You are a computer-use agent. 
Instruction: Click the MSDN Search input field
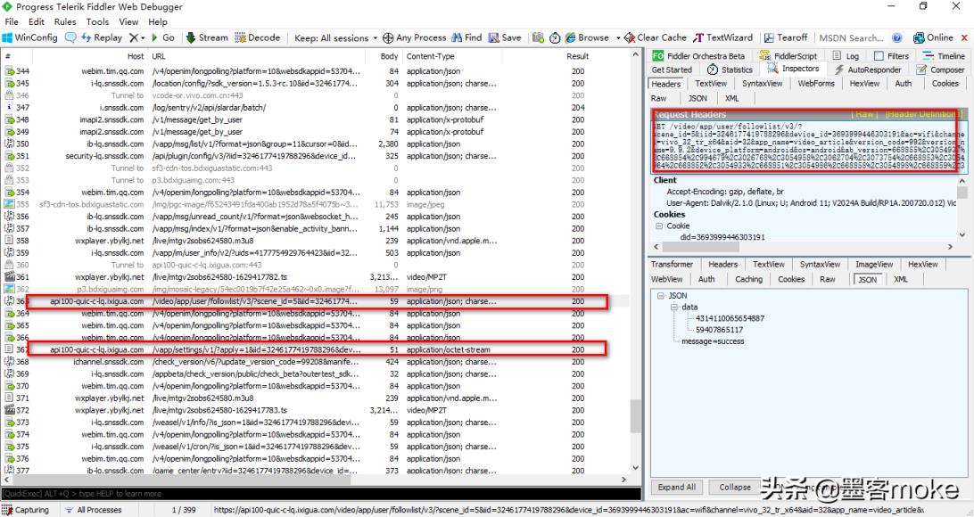[852, 38]
